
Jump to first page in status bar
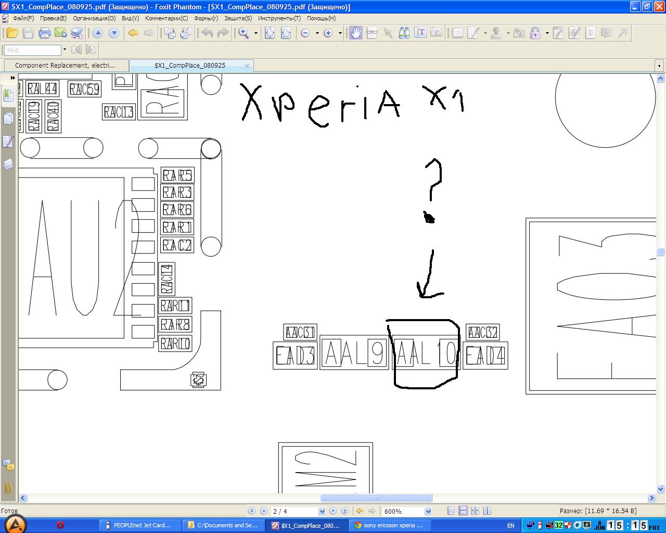[252, 511]
